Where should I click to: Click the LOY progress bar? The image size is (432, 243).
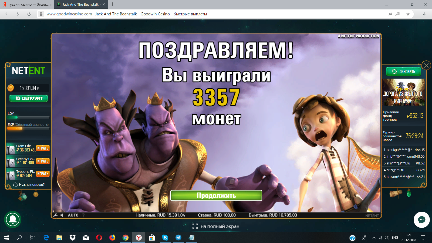pos(28,117)
